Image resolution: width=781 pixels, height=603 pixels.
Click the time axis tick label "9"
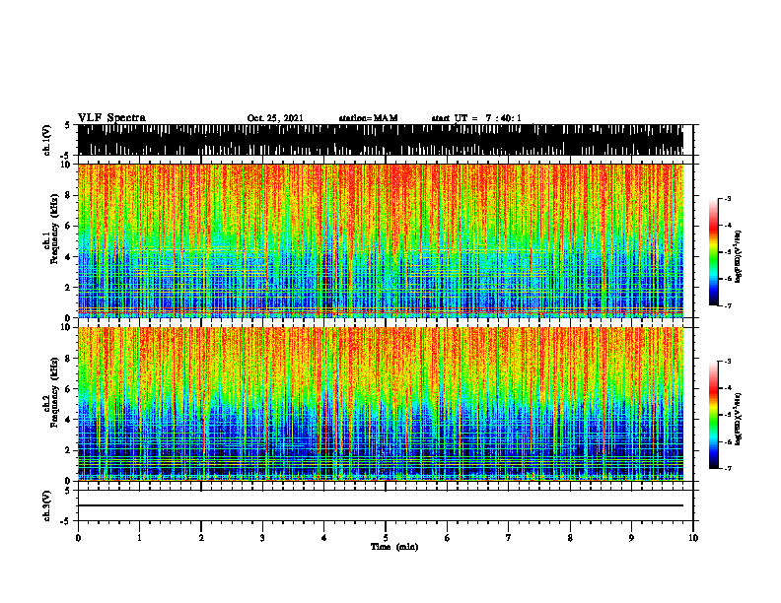[x=631, y=538]
